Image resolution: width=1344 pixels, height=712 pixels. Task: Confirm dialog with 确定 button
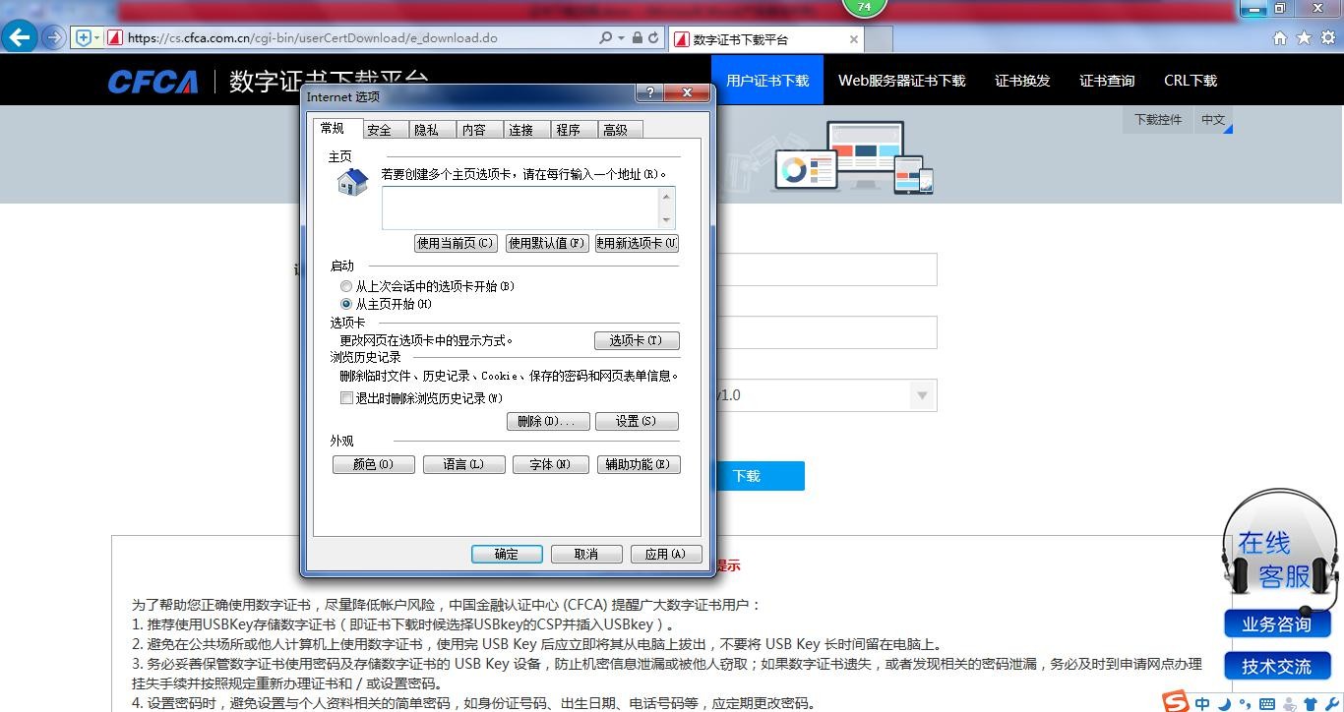coord(507,554)
